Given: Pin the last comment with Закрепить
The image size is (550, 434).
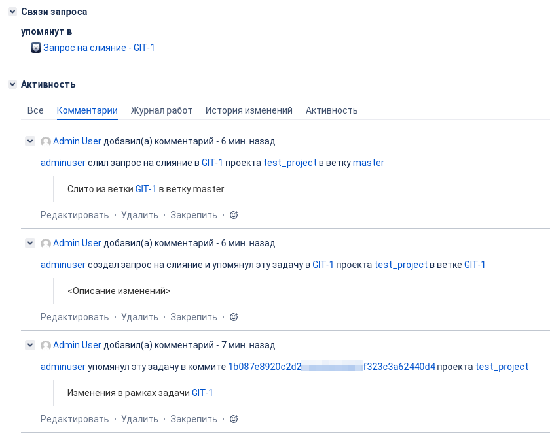Looking at the screenshot, I should tap(193, 418).
